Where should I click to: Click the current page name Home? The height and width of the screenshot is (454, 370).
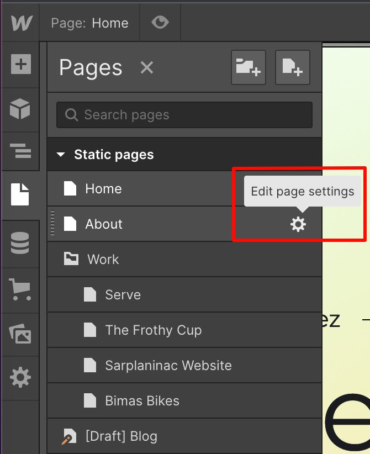tap(110, 23)
